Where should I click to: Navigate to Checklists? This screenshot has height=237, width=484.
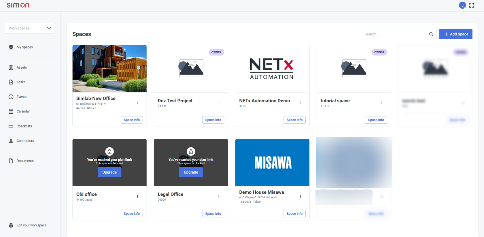[x=24, y=126]
